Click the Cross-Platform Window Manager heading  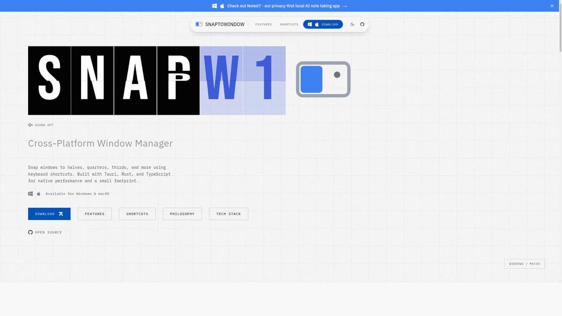tap(100, 143)
